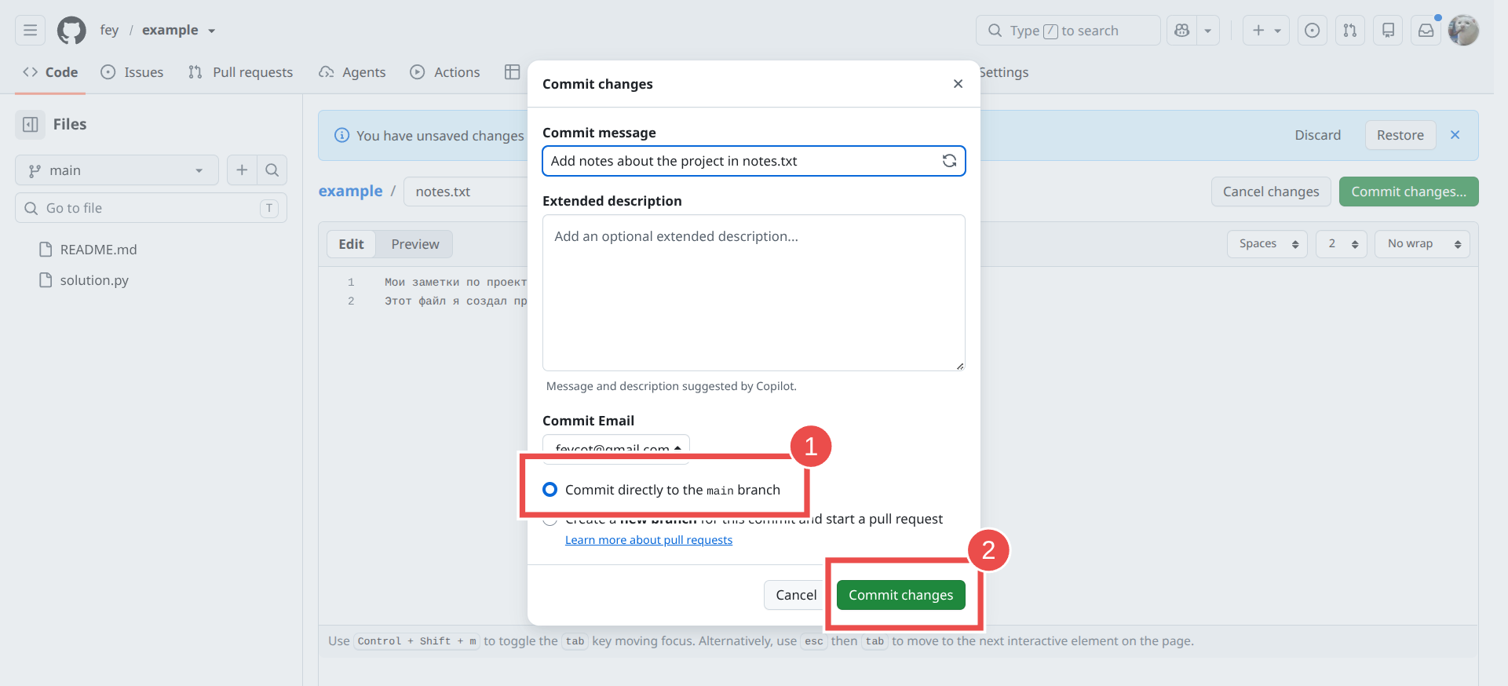Click the Cancel changes button
1508x686 pixels.
click(x=1271, y=192)
